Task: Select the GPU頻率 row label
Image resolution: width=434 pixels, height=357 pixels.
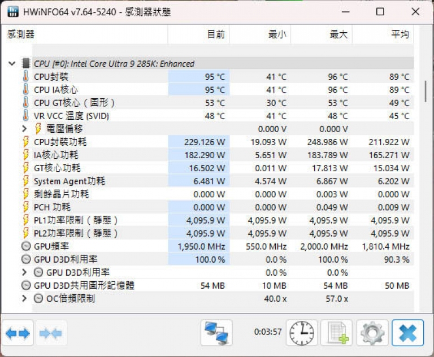Action: [x=51, y=246]
